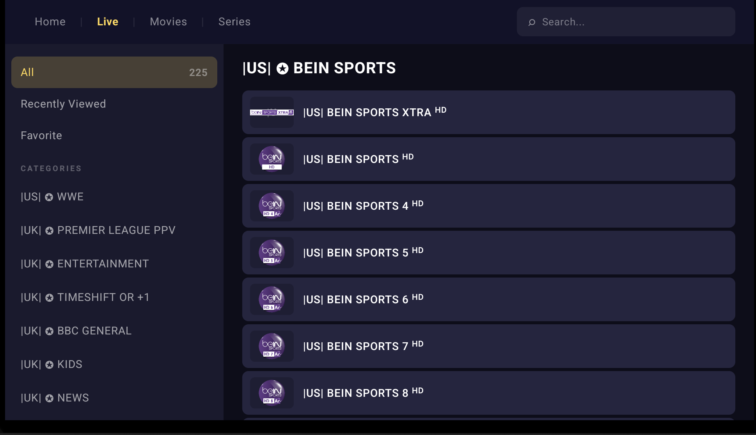Image resolution: width=756 pixels, height=435 pixels.
Task: Go to the Series tab
Action: 234,22
